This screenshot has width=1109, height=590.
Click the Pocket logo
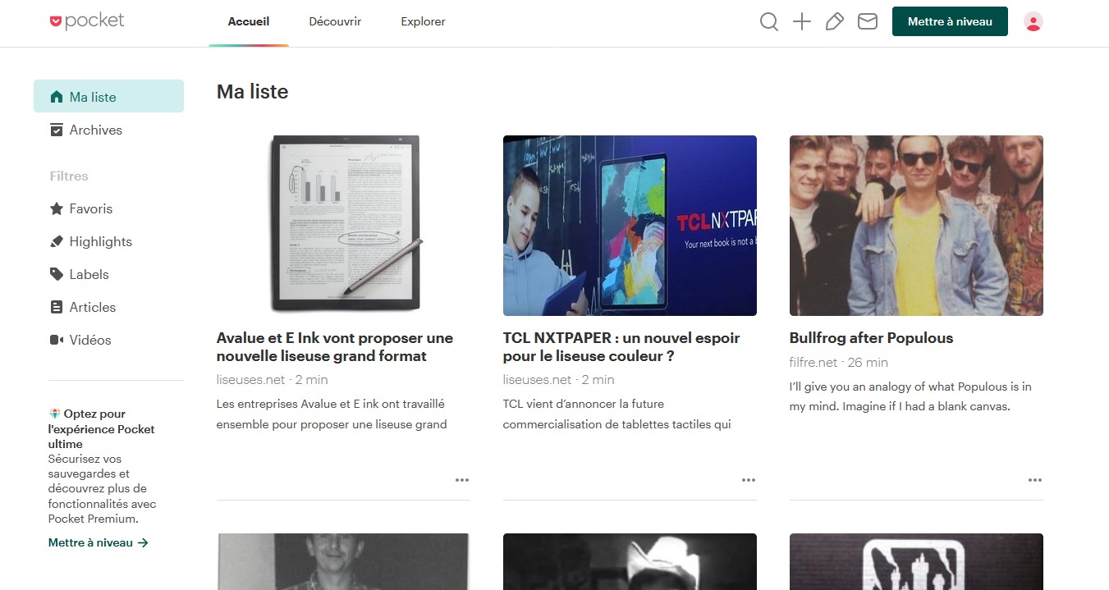click(x=87, y=21)
